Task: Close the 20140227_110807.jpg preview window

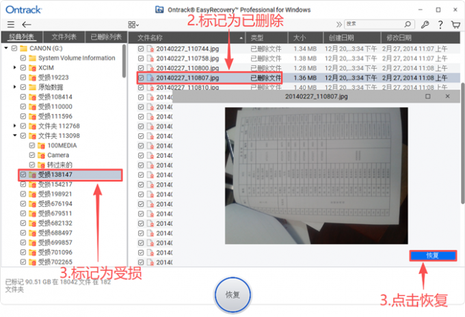Action: pos(447,96)
